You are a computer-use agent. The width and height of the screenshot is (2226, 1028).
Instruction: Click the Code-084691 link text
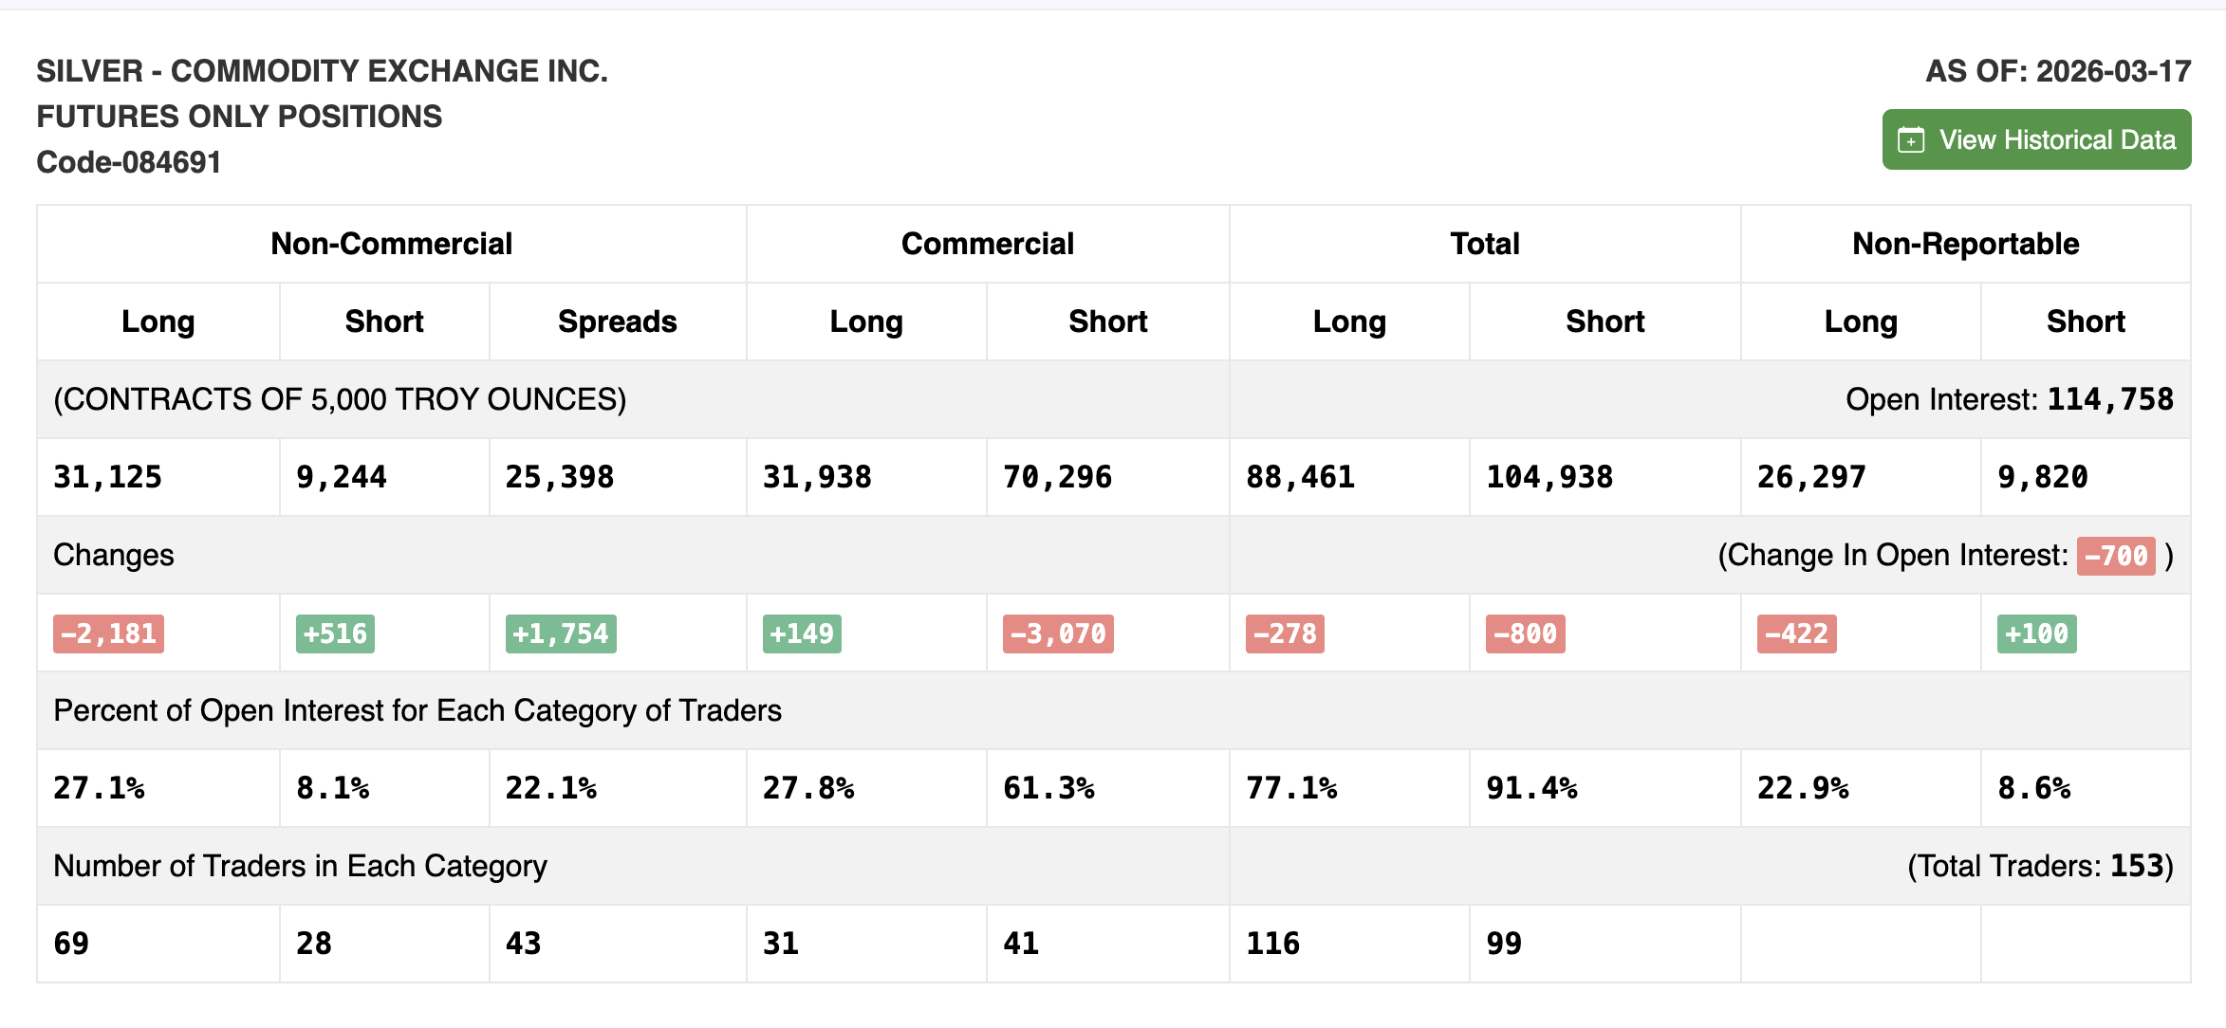(x=129, y=162)
